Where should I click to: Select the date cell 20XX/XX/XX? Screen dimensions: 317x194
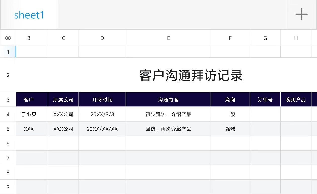[102, 129]
